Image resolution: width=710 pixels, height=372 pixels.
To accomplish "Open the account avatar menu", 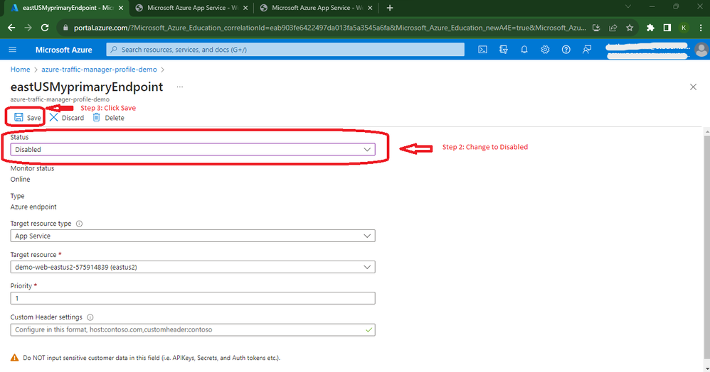I will [701, 50].
